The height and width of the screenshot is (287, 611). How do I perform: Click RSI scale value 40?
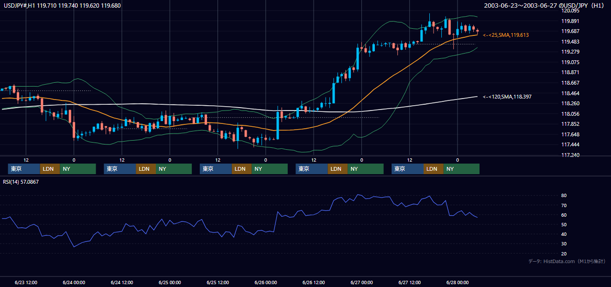(x=564, y=234)
